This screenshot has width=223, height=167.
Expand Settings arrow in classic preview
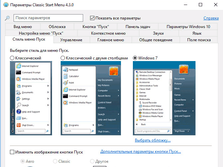pos(48,99)
